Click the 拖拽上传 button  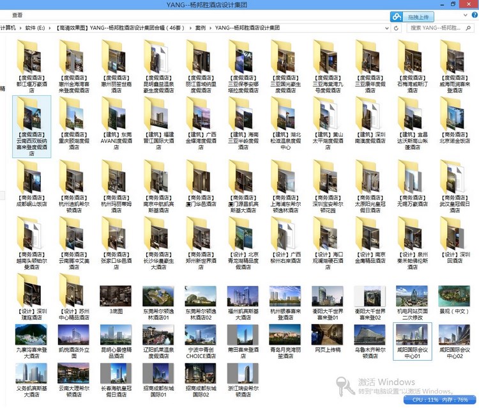[x=418, y=17]
